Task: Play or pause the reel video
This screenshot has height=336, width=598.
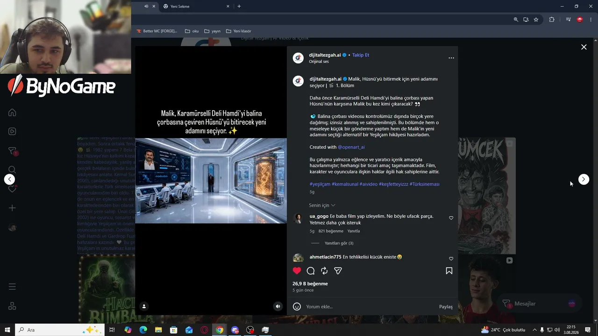Action: pos(211,181)
